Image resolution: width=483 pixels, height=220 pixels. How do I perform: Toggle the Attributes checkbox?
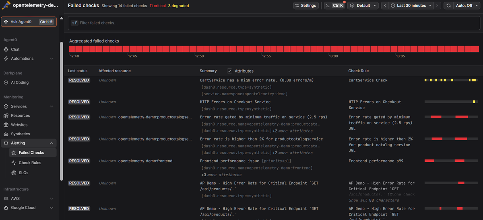[x=229, y=71]
